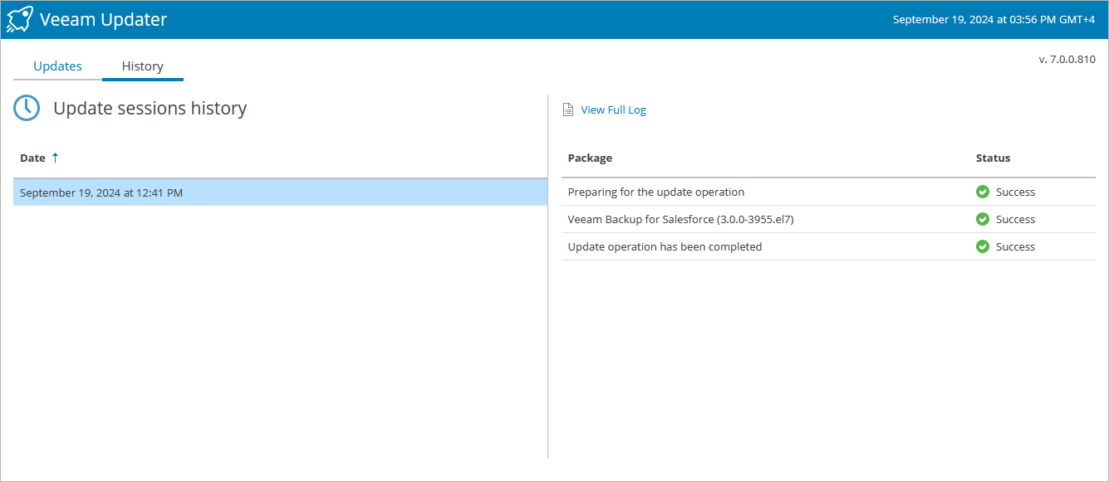Click the document icon next to View Full Log
Screen dimensions: 1109x482
(568, 110)
